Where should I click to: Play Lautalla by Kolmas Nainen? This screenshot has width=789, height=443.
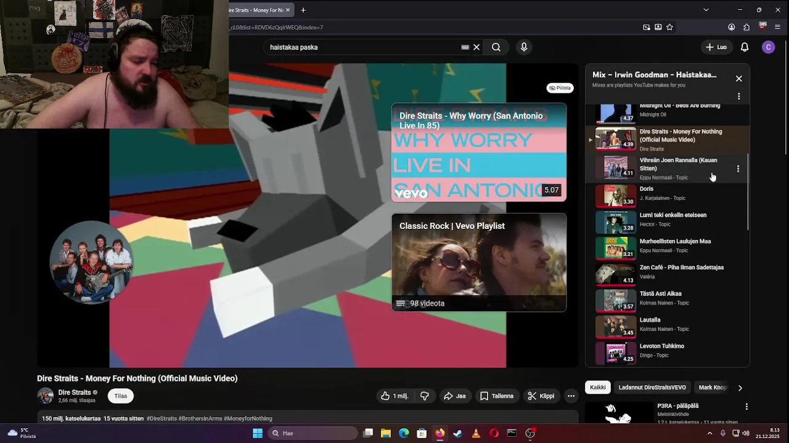668,325
